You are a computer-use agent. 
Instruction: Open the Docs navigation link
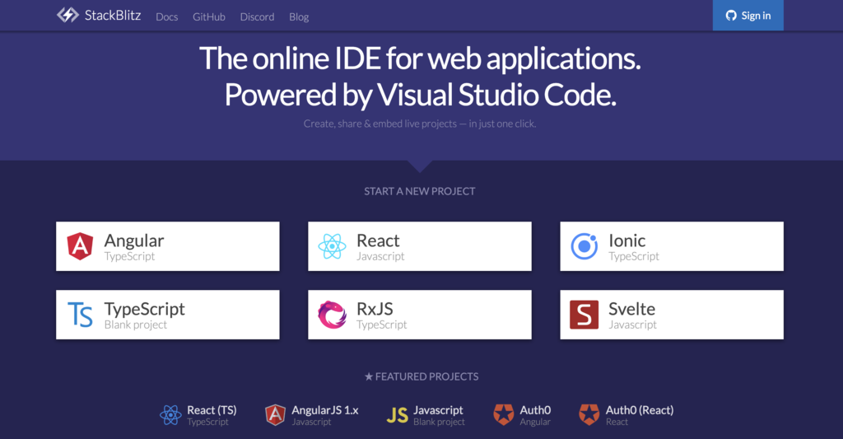pyautogui.click(x=166, y=16)
